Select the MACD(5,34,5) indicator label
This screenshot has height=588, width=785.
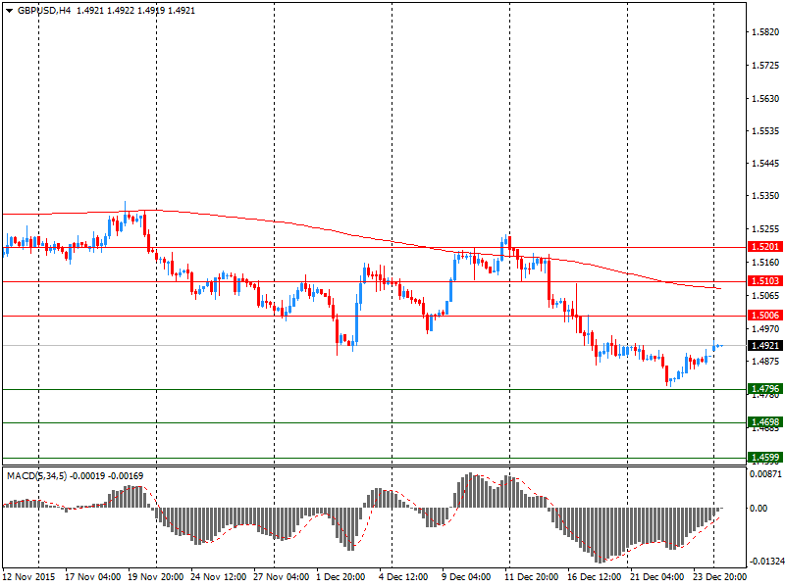(x=36, y=476)
